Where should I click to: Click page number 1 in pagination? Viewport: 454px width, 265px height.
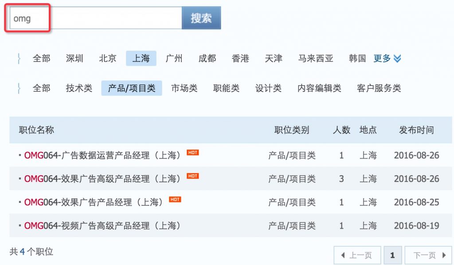[x=392, y=255]
